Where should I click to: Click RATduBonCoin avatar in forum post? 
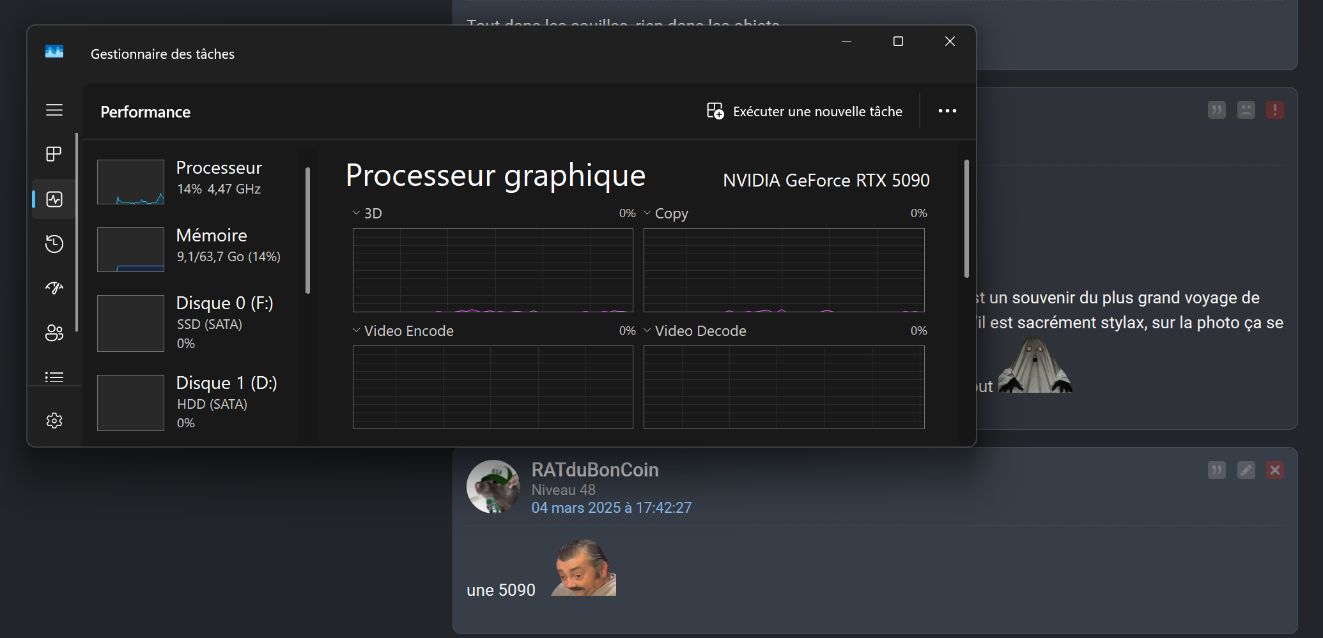tap(493, 487)
